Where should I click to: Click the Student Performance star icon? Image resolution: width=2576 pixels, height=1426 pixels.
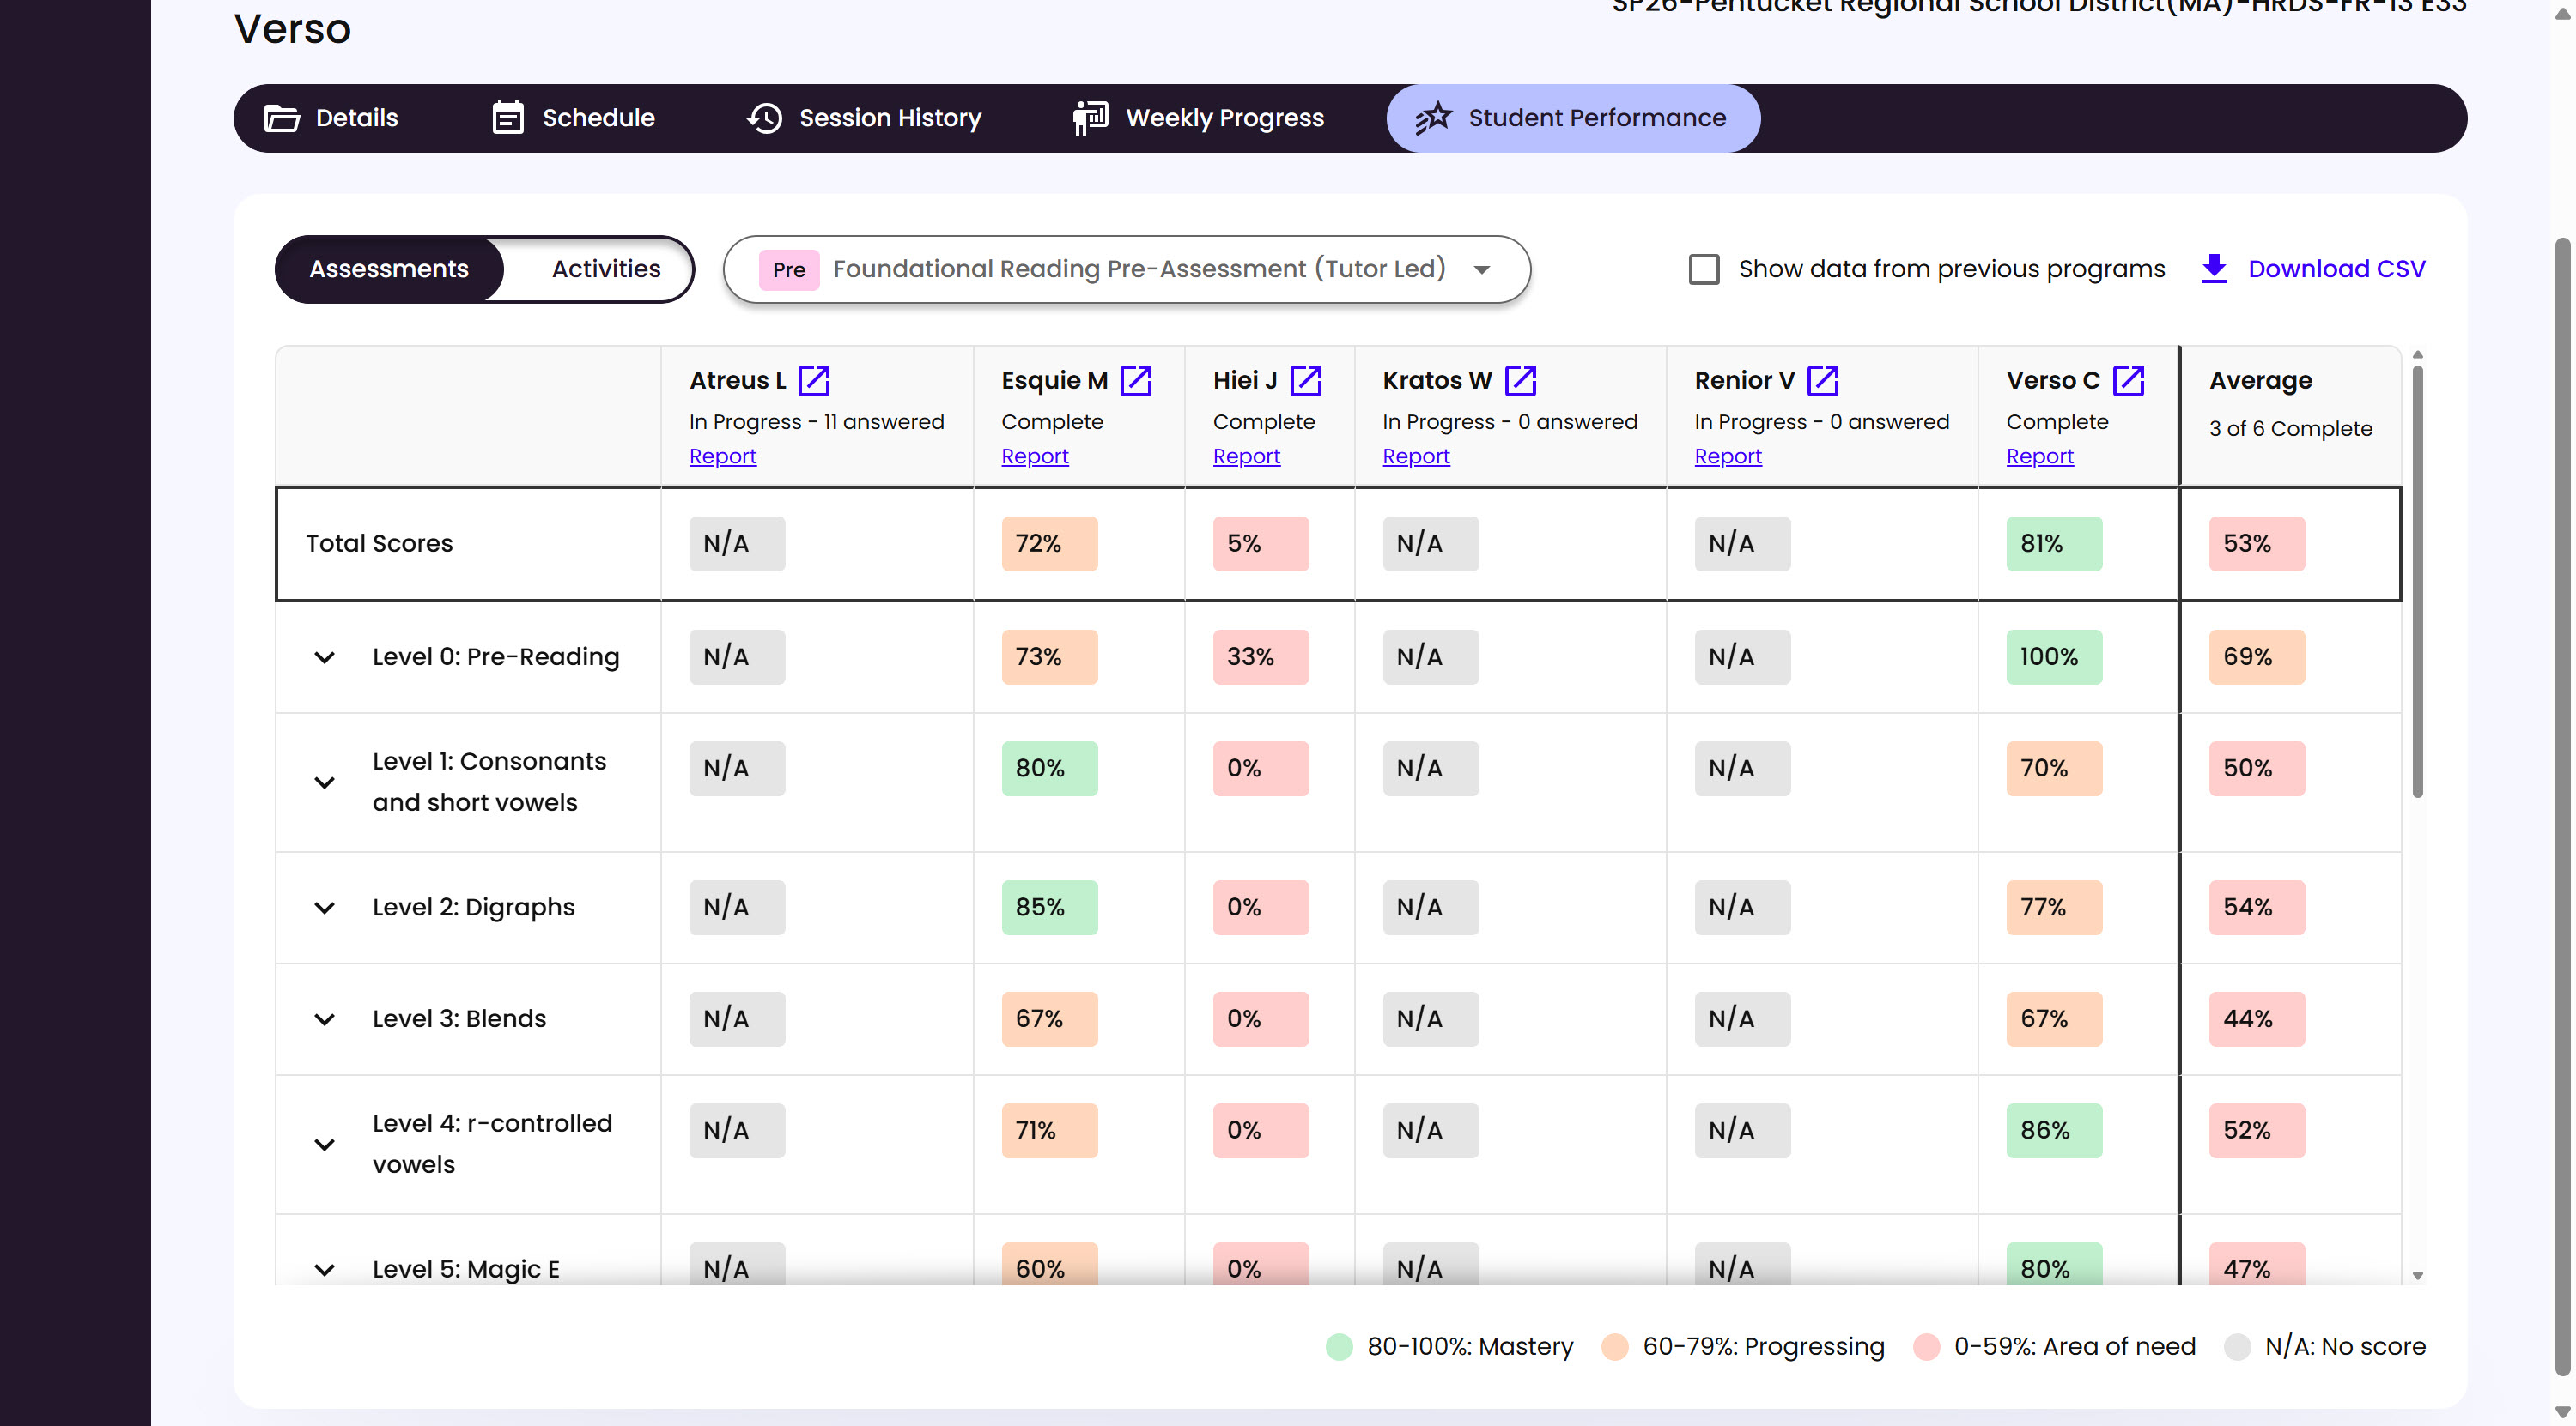pos(1433,118)
